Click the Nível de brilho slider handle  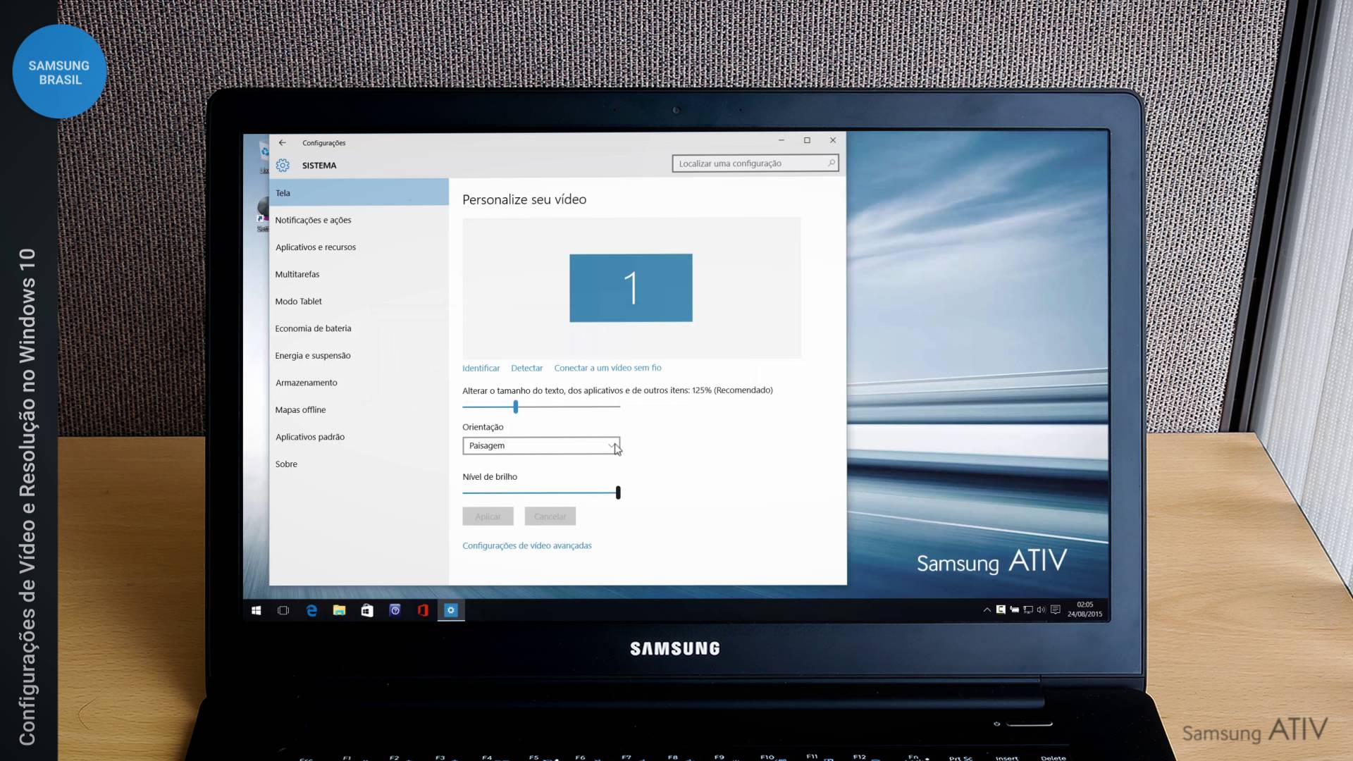point(618,493)
